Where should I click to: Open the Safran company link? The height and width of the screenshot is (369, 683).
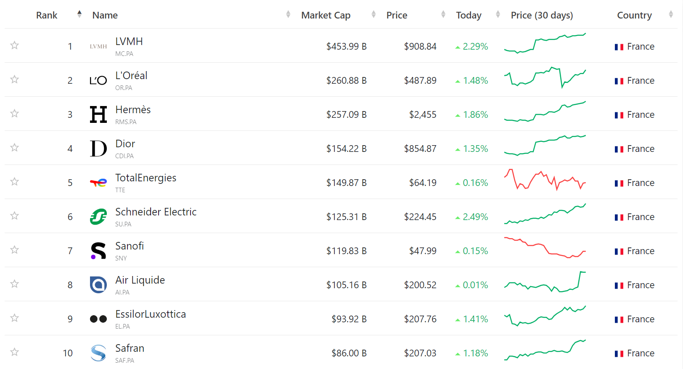coord(130,348)
